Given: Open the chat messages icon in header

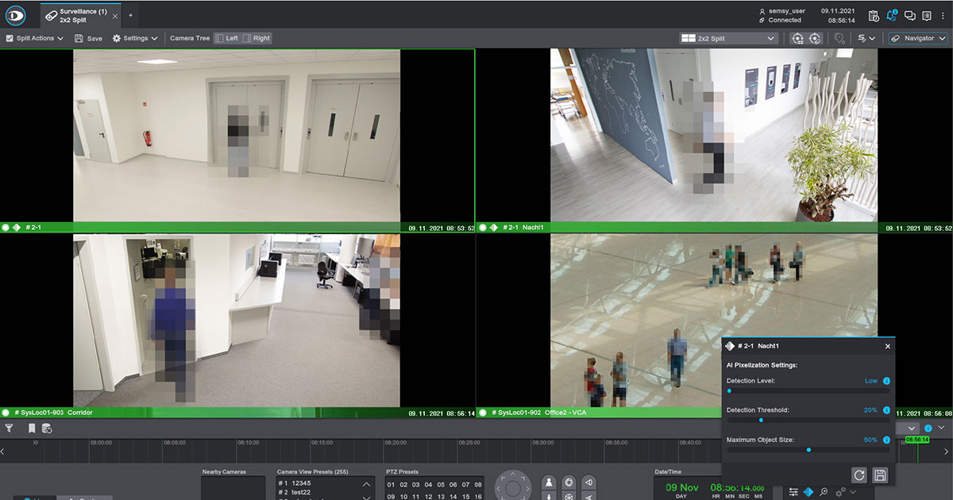Looking at the screenshot, I should pyautogui.click(x=910, y=15).
